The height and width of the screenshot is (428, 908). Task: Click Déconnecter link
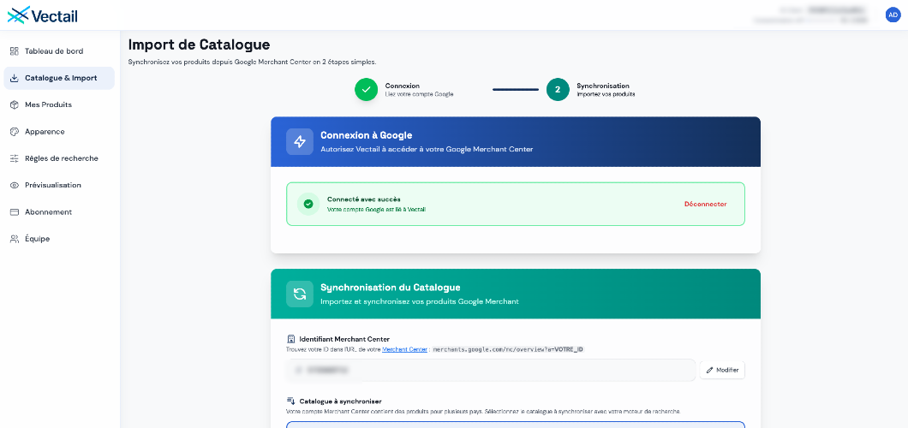tap(705, 204)
